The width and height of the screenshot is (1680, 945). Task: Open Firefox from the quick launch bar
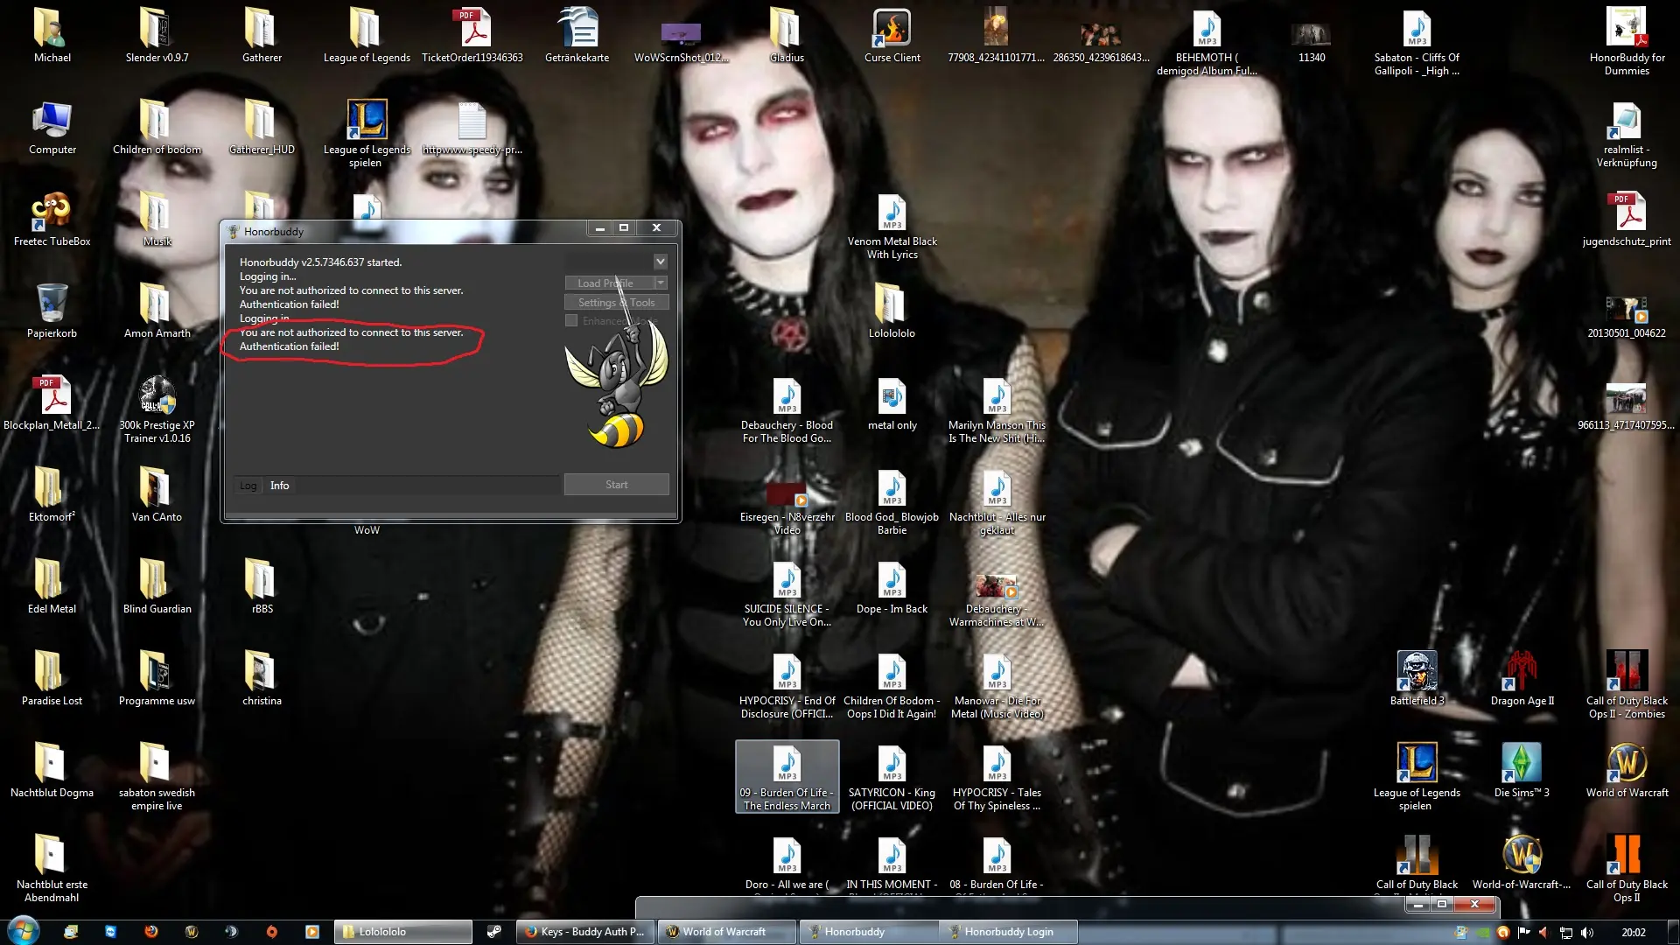151,932
